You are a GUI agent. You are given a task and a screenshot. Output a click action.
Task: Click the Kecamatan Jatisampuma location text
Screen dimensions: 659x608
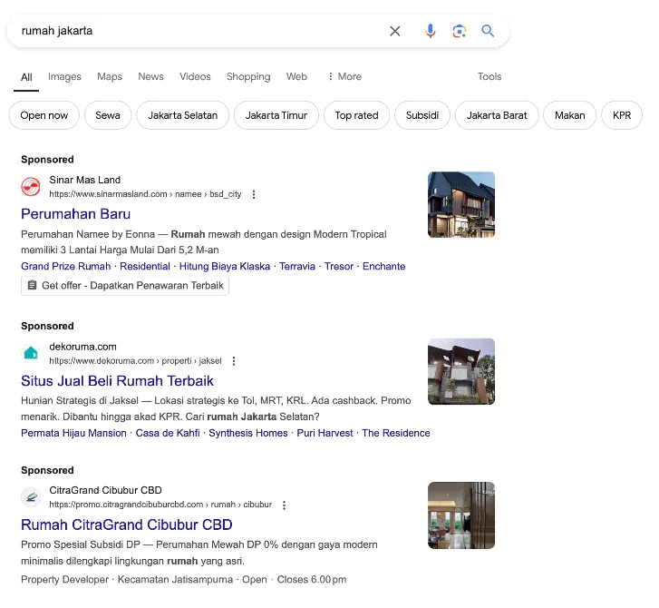(x=175, y=579)
